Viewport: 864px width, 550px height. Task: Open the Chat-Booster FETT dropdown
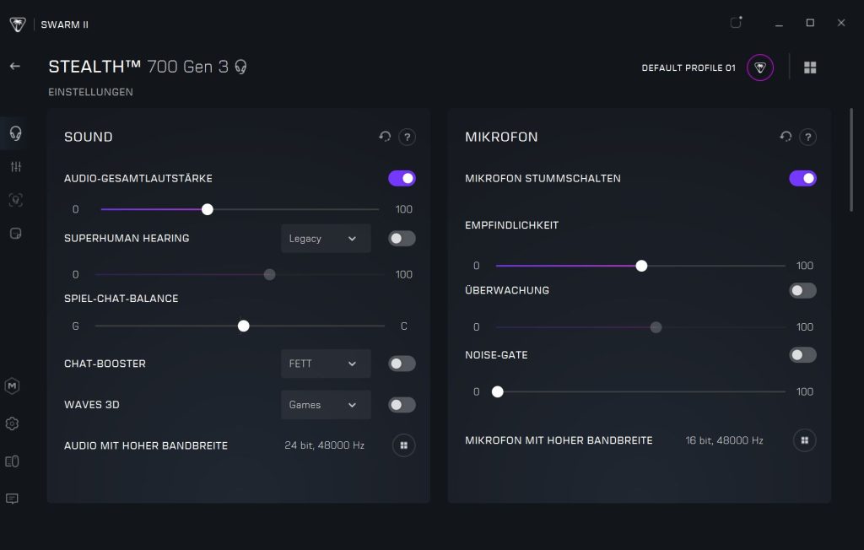click(x=325, y=364)
